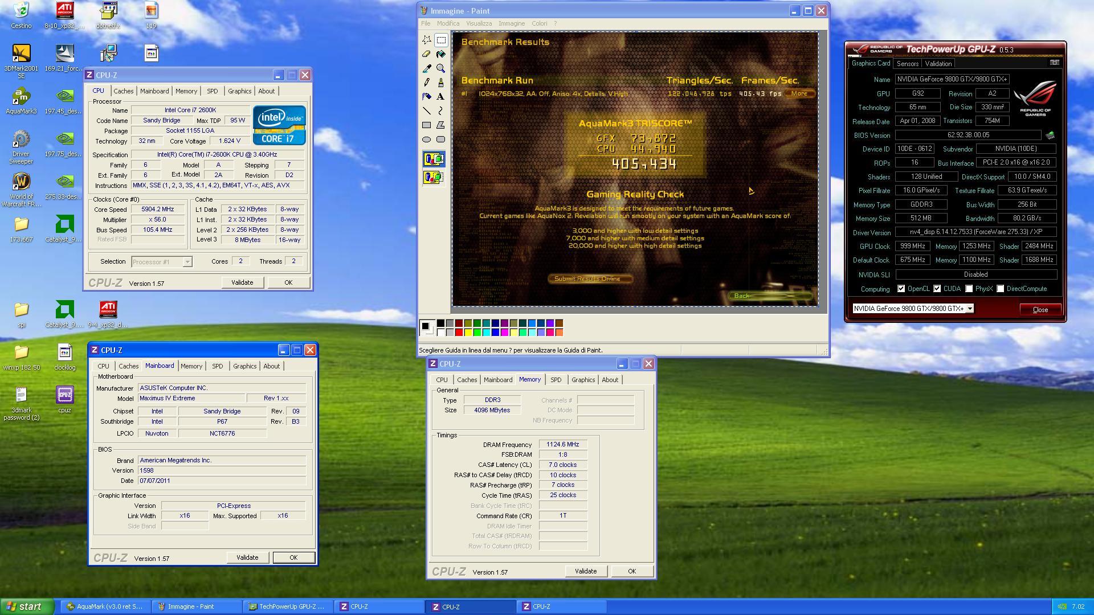Viewport: 1094px width, 615px height.
Task: Open the Windows start button
Action: click(x=27, y=606)
